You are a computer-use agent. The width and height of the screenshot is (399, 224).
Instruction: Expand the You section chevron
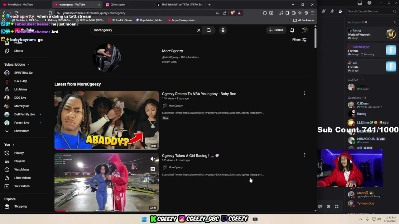coord(13,145)
